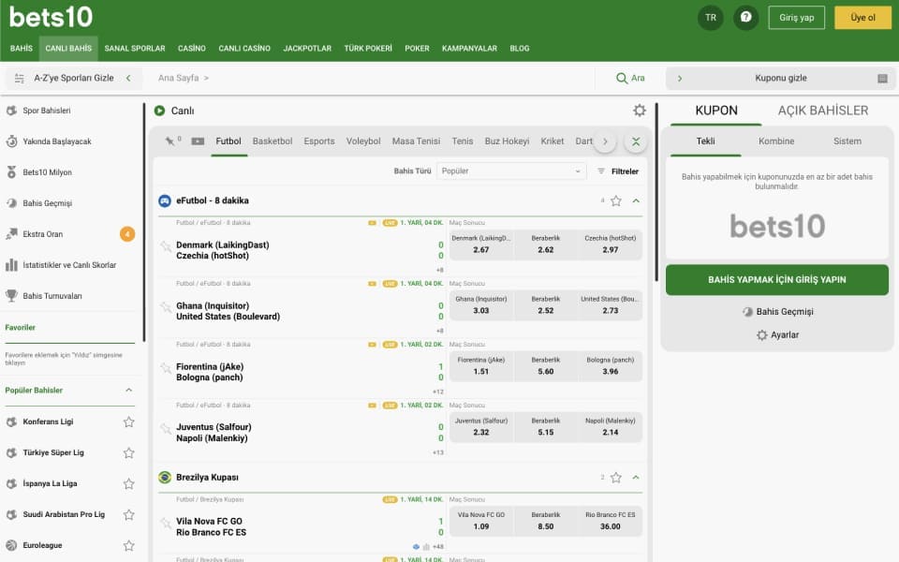Screen dimensions: 899x562
Task: Open Bahis Geçmişi in coupon panel
Action: point(777,311)
